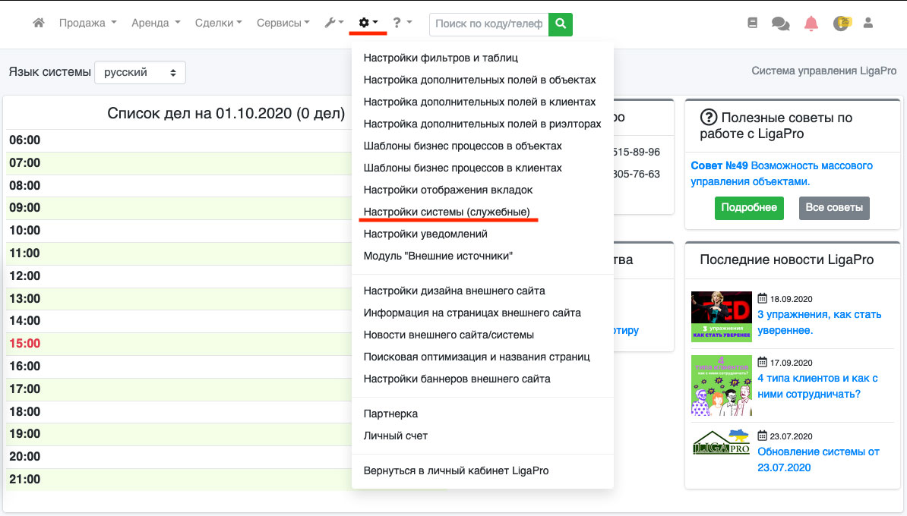The width and height of the screenshot is (907, 516).
Task: Click the gear settings icon
Action: [368, 24]
